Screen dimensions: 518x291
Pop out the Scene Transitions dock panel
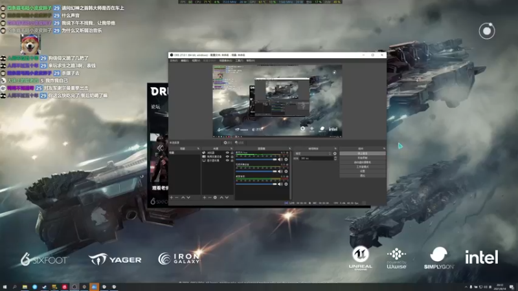tap(335, 149)
